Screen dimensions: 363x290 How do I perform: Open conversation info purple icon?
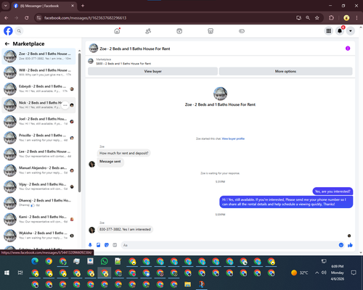click(x=348, y=49)
